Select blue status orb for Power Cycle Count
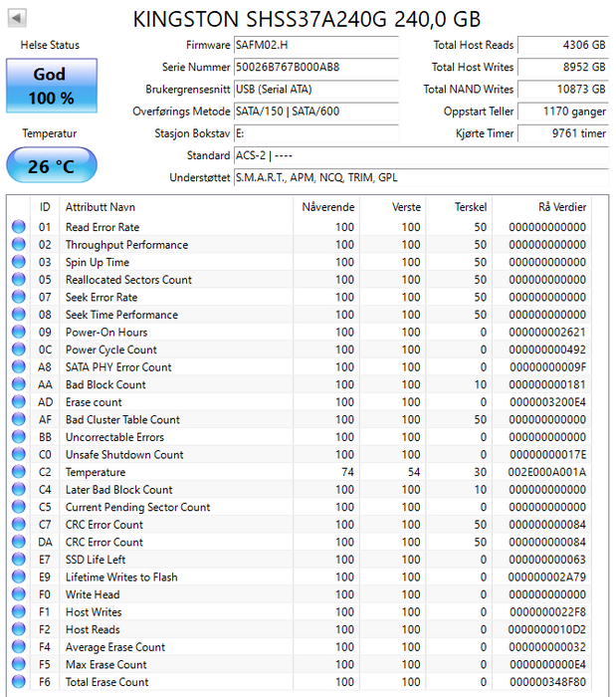 (19, 348)
